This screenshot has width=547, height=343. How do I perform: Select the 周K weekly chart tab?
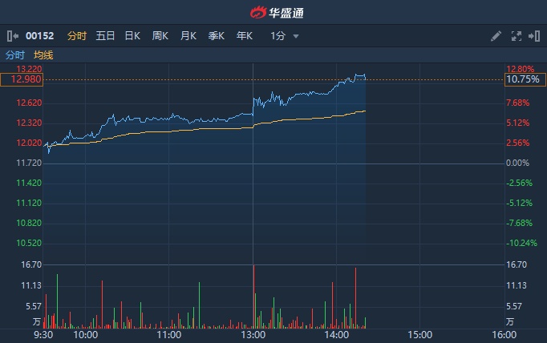click(160, 36)
